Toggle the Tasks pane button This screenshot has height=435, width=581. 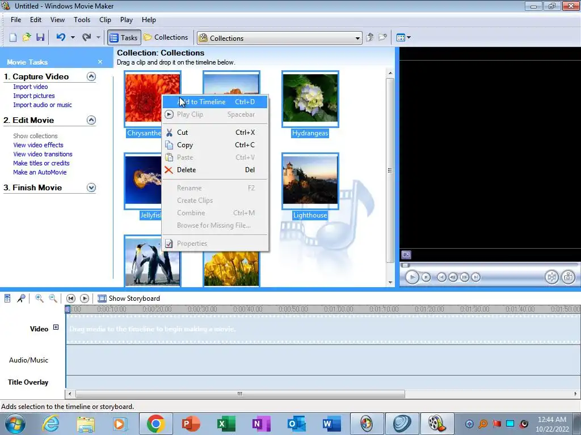124,37
